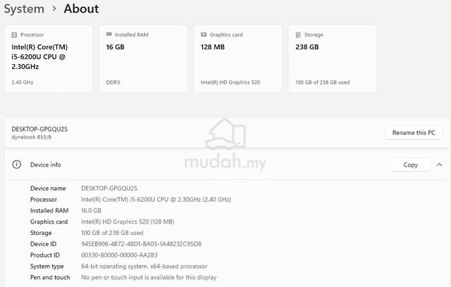Select the Storage value 100 GB of 238 GB used in Device info
This screenshot has width=451, height=287.
(112, 233)
